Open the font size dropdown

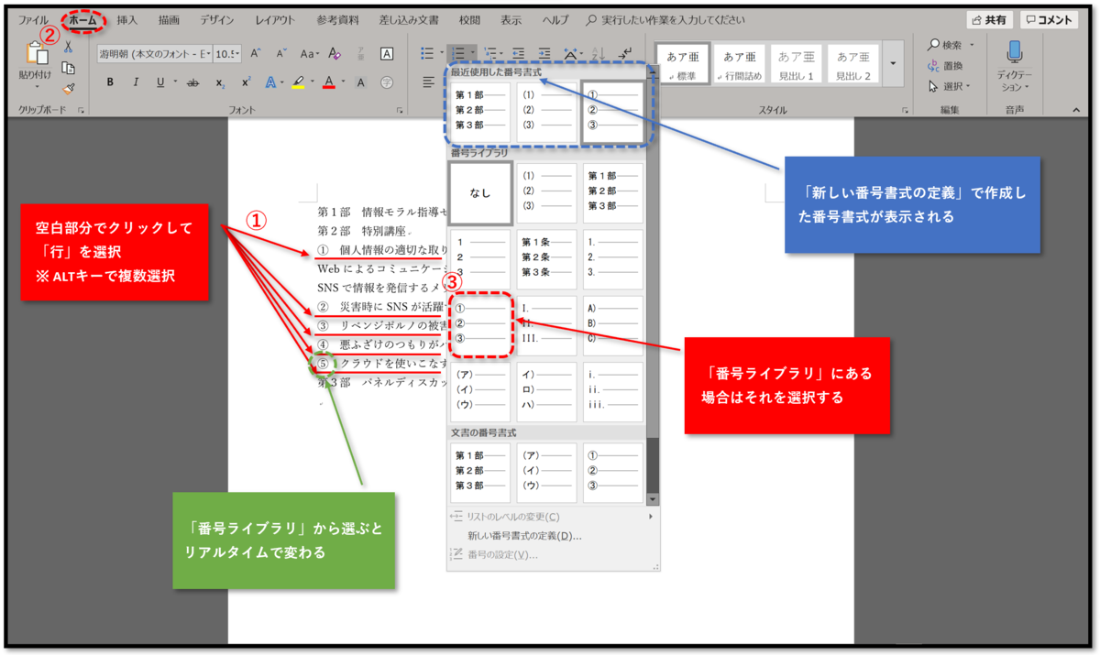pyautogui.click(x=237, y=52)
